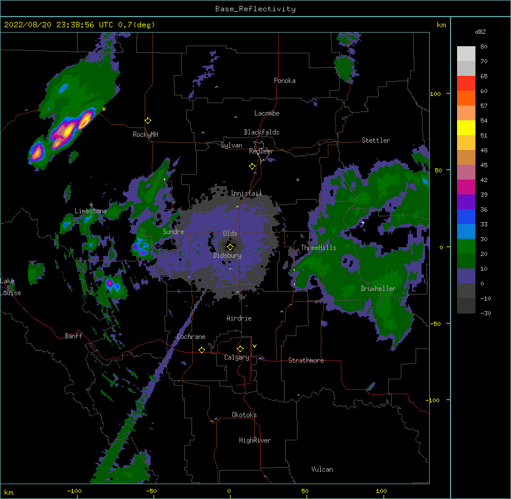Select the HighRiver town label
This screenshot has width=511, height=499.
[x=255, y=440]
